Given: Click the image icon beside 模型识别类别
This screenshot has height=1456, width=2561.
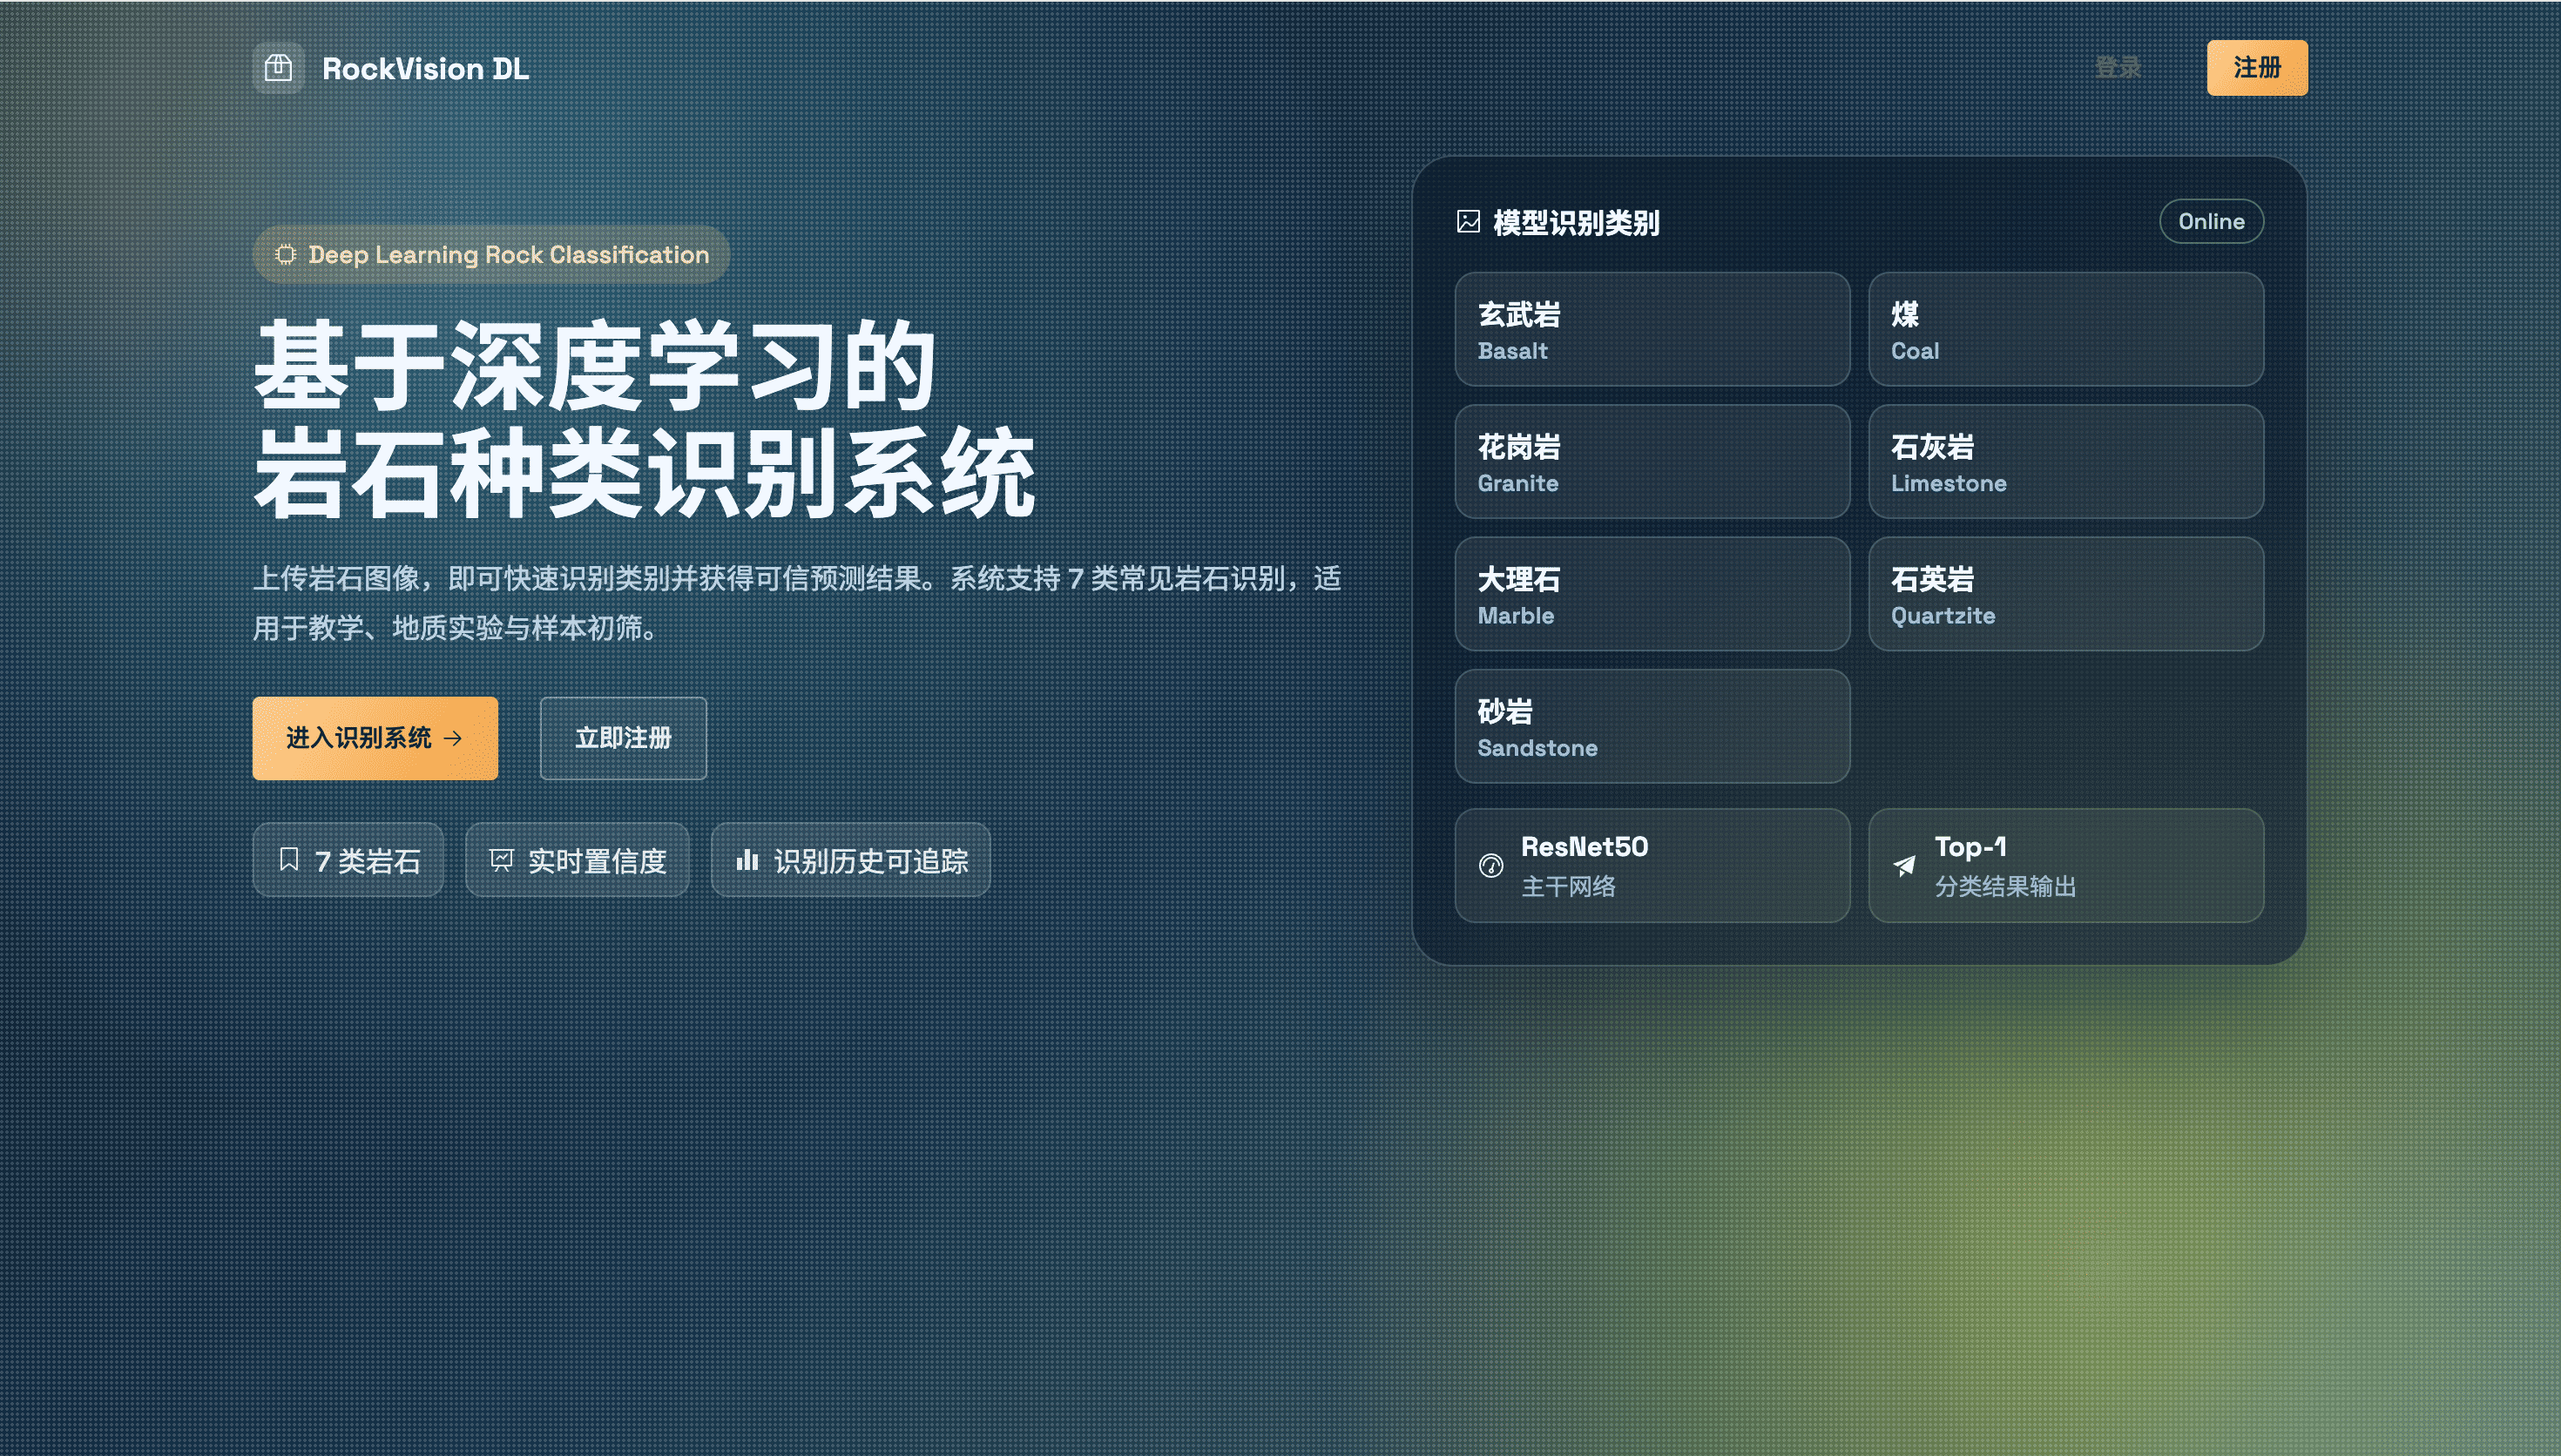Looking at the screenshot, I should pos(1468,222).
